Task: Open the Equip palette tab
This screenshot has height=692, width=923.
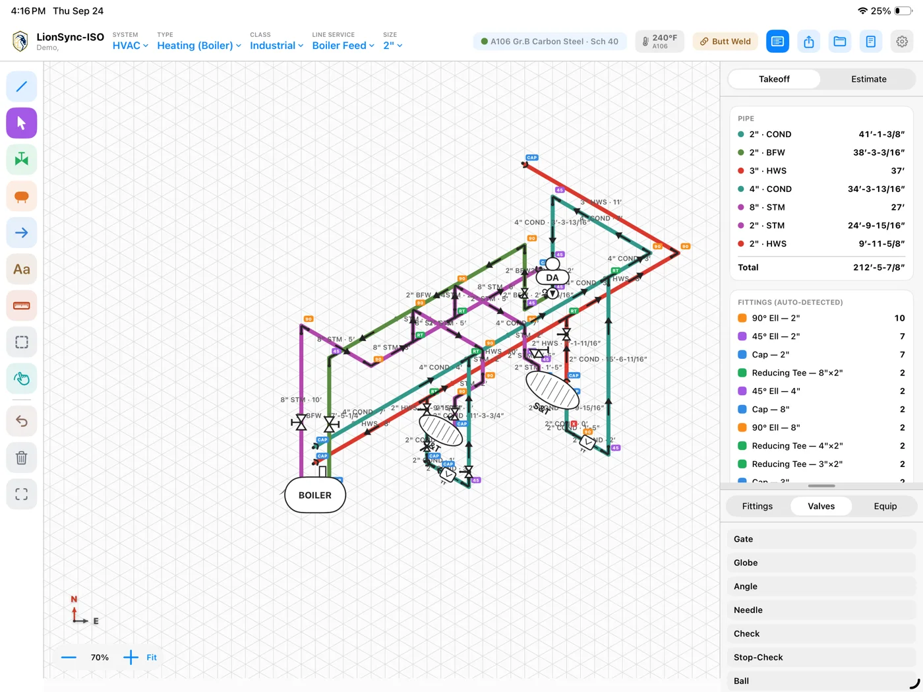Action: click(885, 506)
